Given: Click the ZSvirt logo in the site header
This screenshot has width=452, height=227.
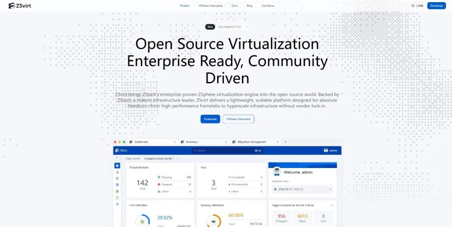Looking at the screenshot, I should click(x=20, y=5).
